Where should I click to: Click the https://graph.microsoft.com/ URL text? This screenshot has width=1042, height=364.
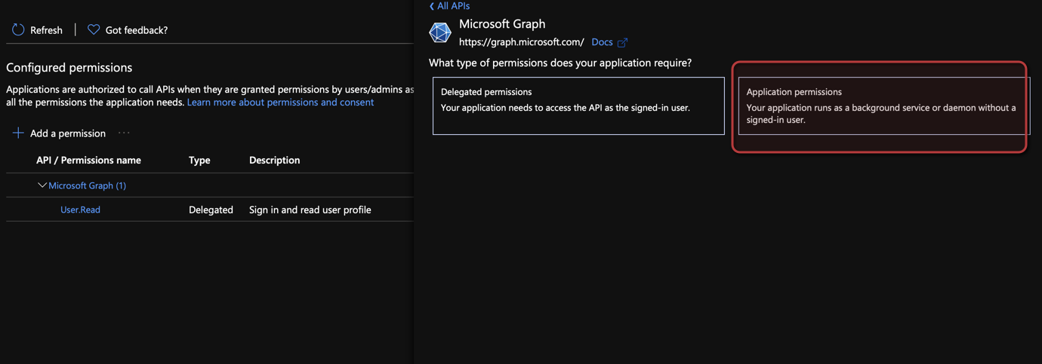click(521, 42)
